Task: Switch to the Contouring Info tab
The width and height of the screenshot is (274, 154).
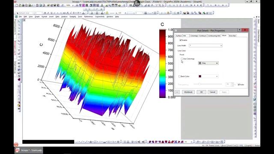Action: coord(214,36)
